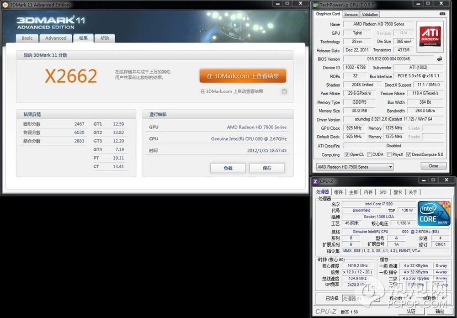Toggle the OpenCL checkbox

pyautogui.click(x=347, y=155)
